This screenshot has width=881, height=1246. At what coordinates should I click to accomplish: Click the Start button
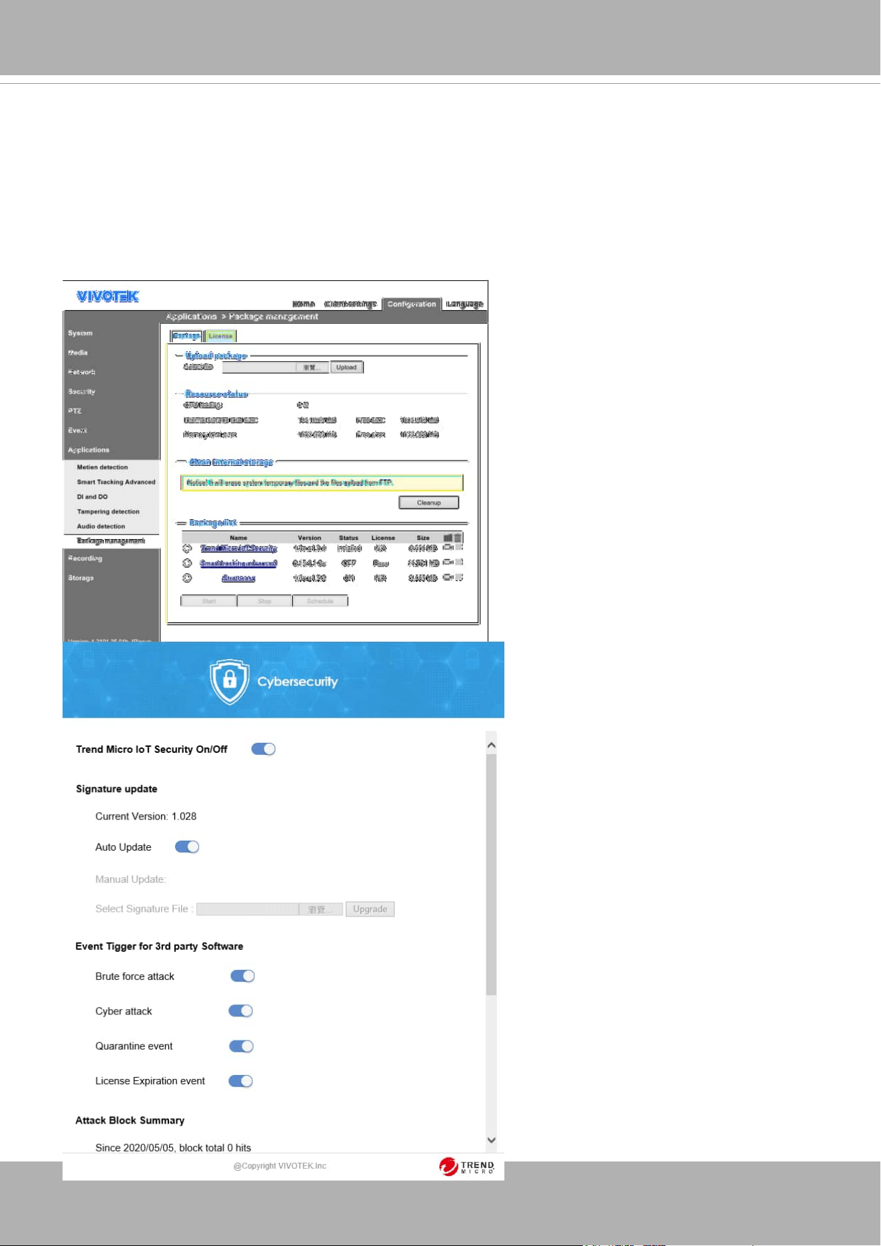pyautogui.click(x=209, y=601)
